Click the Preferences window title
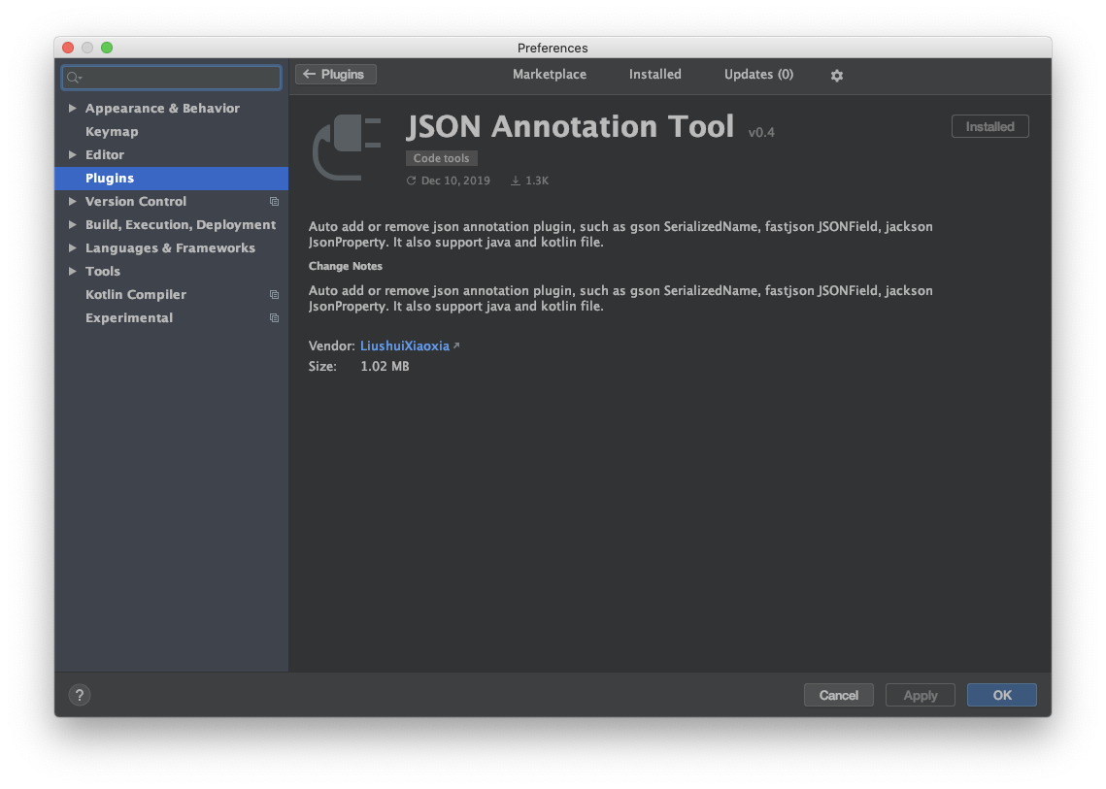The height and width of the screenshot is (789, 1106). coord(553,48)
